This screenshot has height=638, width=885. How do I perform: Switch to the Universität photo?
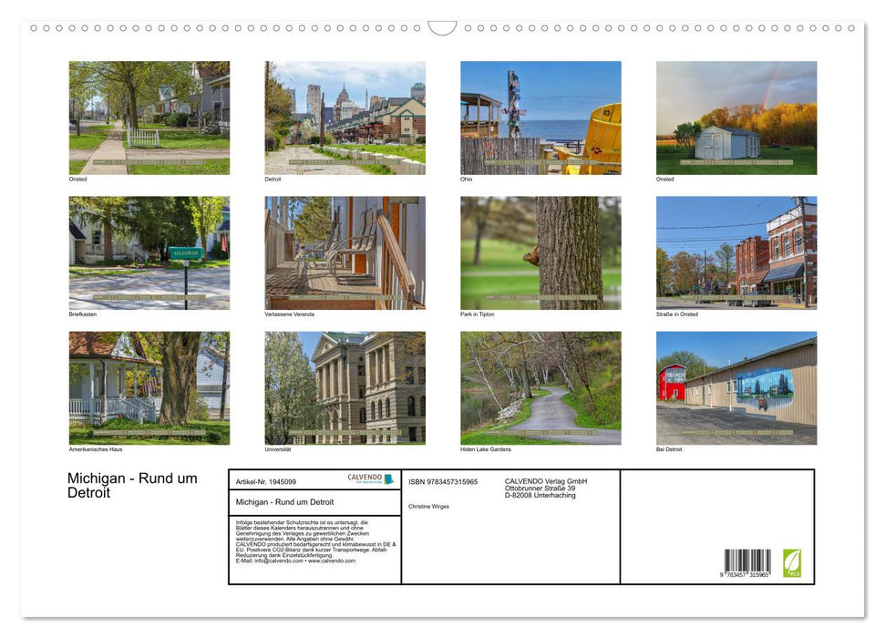(345, 387)
